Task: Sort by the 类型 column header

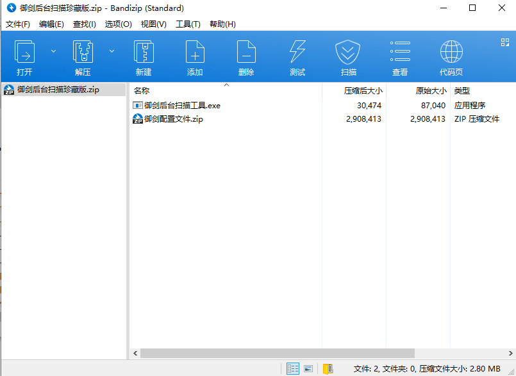Action: (483, 90)
